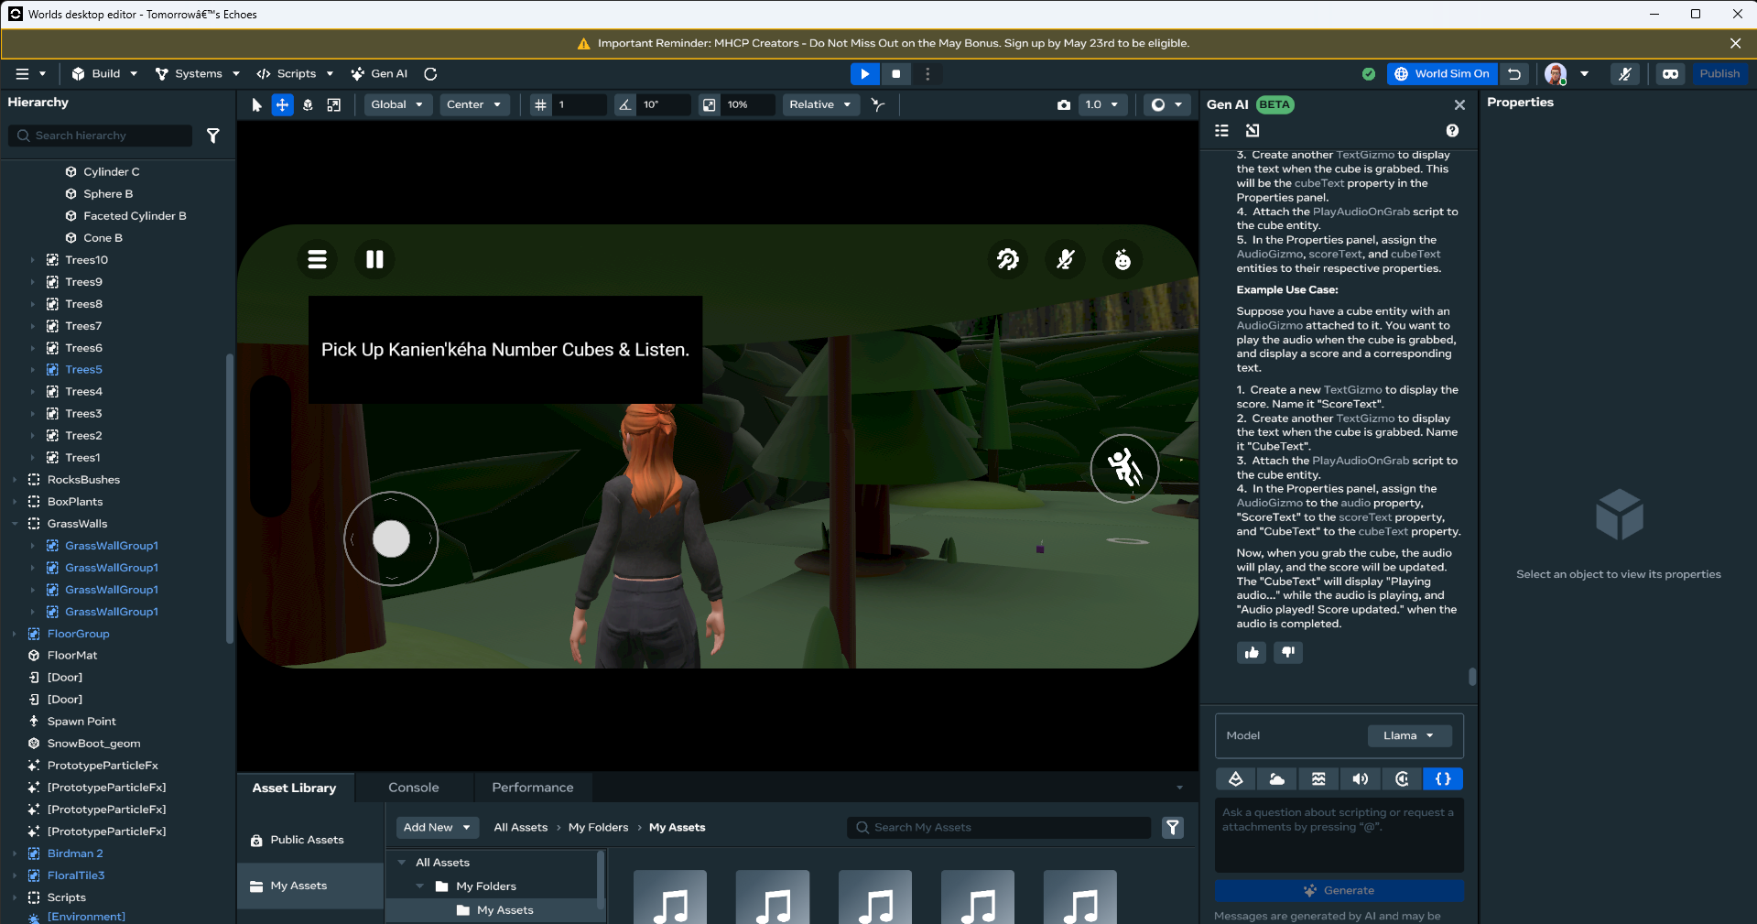This screenshot has height=924, width=1757.
Task: Select the Move tool in the toolbar
Action: coord(282,105)
